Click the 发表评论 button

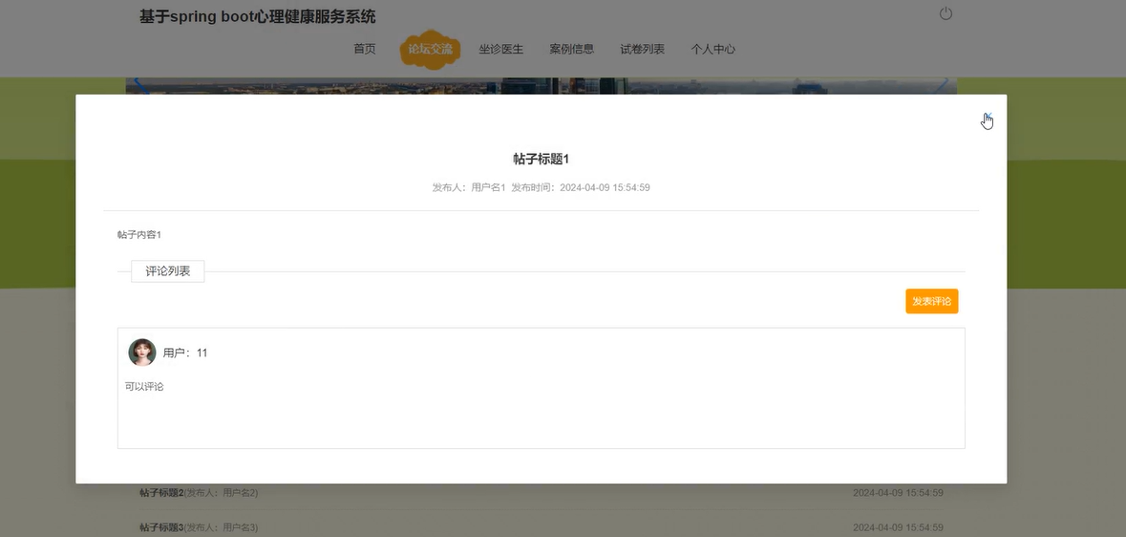[931, 301]
